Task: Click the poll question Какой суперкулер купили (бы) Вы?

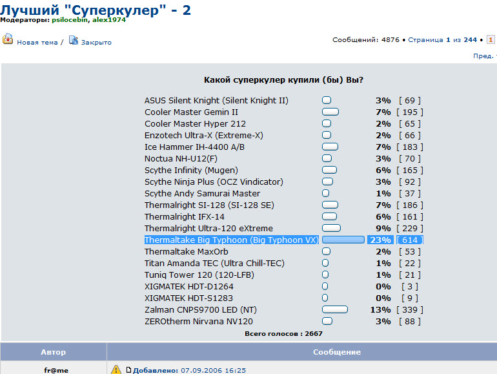Action: click(283, 79)
